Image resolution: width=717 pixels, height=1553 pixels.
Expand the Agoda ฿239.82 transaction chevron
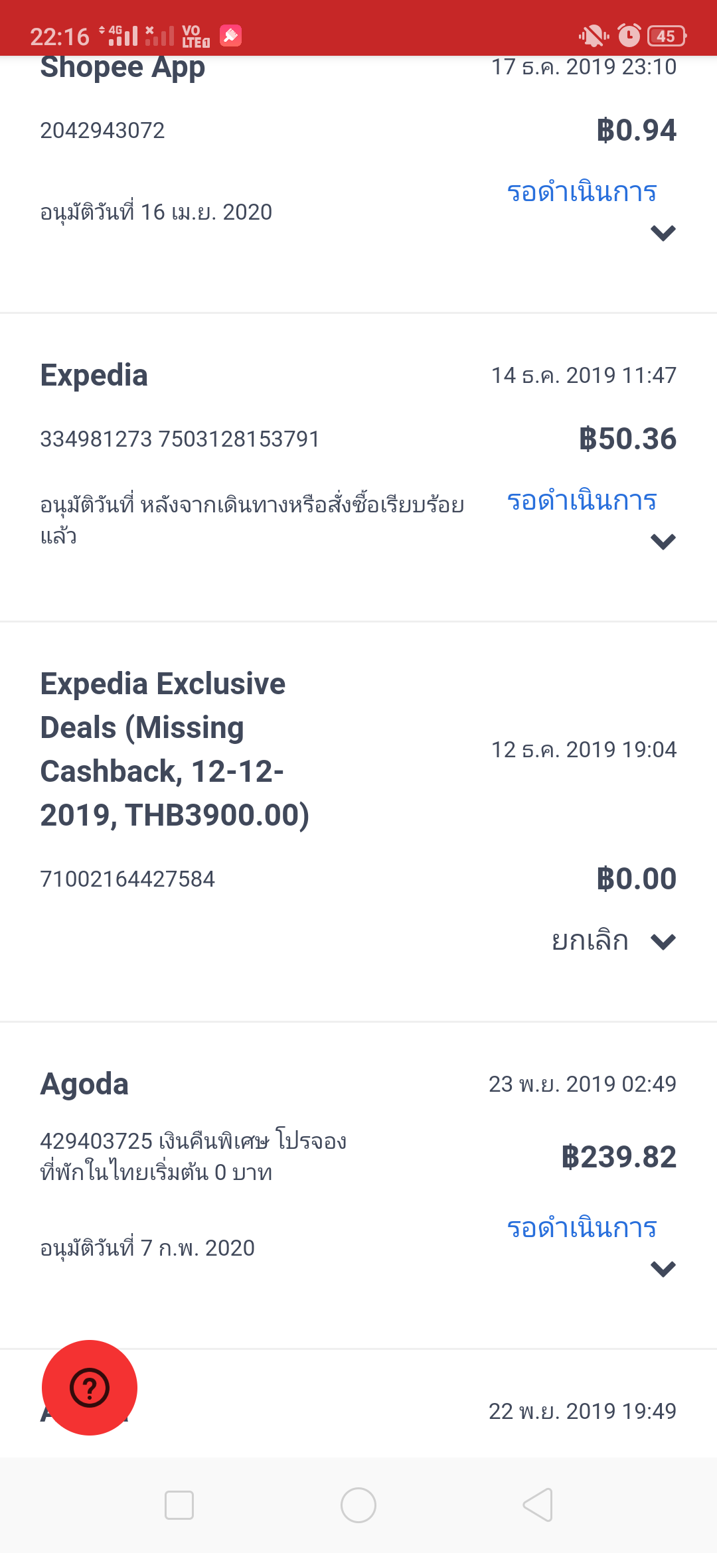tap(663, 1269)
